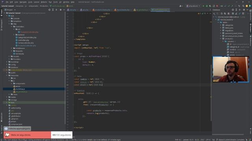Click the PHP 8.1 language level in the status bar

(178, 140)
